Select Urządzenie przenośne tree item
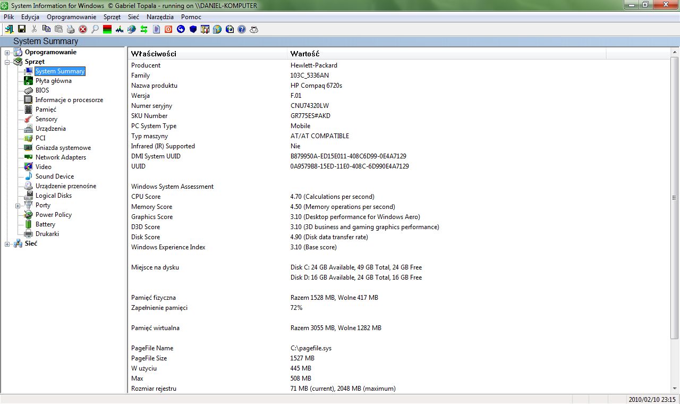680x404 pixels. pos(66,186)
